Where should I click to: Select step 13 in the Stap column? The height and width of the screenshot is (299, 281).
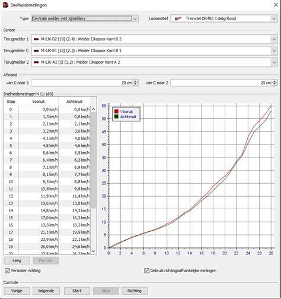(x=11, y=203)
